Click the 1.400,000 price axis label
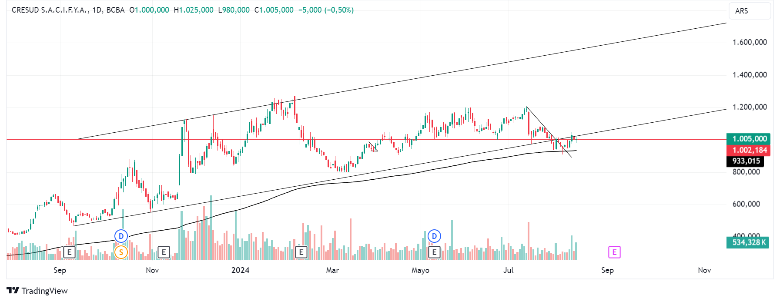Image resolution: width=780 pixels, height=302 pixels. [x=750, y=75]
